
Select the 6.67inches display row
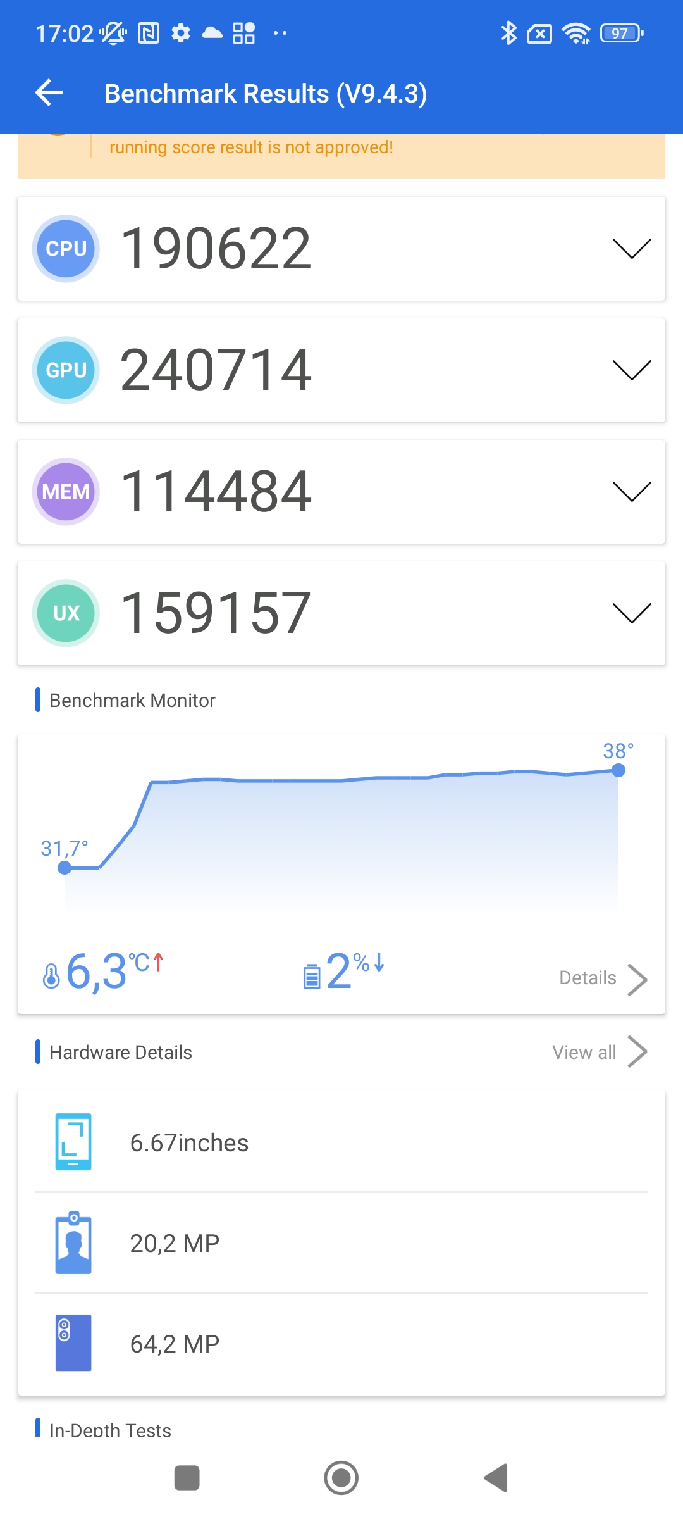[x=341, y=1142]
